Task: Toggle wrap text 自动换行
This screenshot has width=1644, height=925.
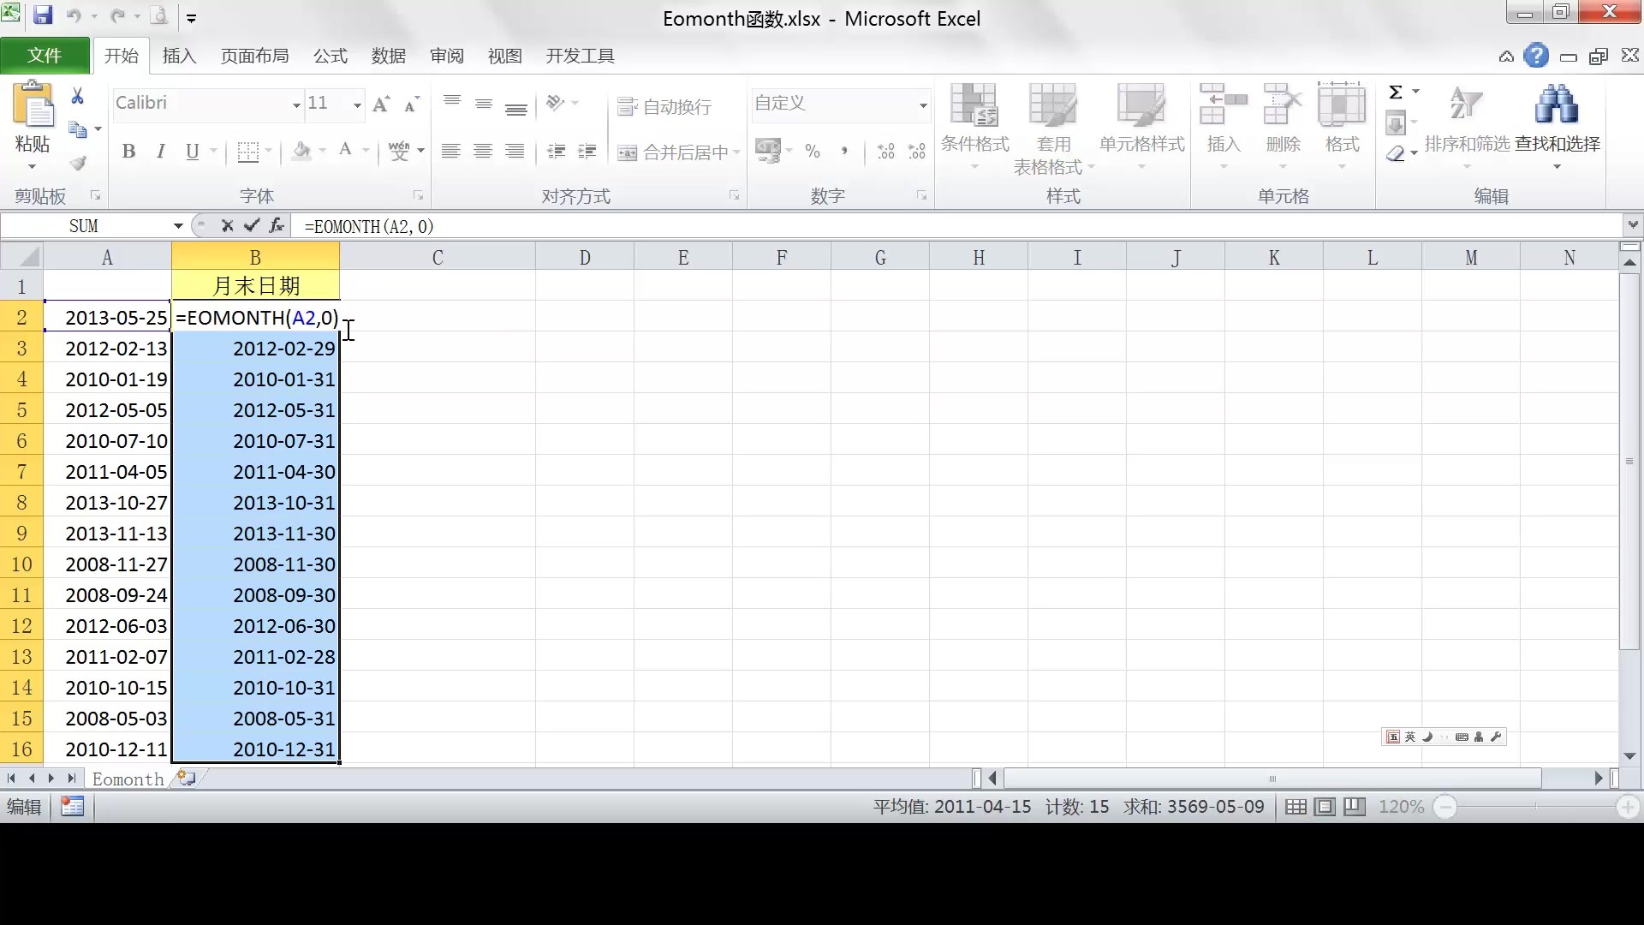Action: [665, 106]
